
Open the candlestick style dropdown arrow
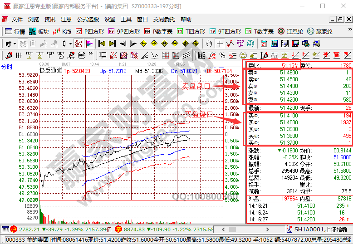(70, 44)
